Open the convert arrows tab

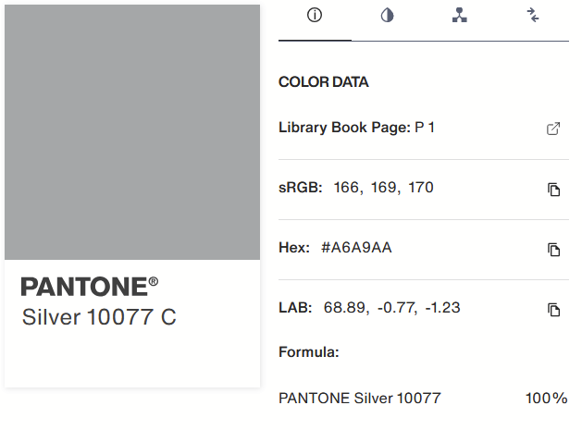533,15
